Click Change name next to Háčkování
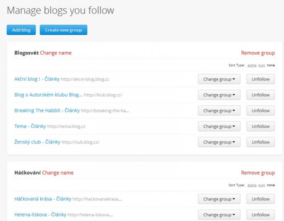The image size is (284, 221). (x=58, y=172)
